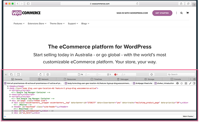Screen dimensions: 199x122
Task: Click the woocommerce.com address bar
Action: point(100,4)
